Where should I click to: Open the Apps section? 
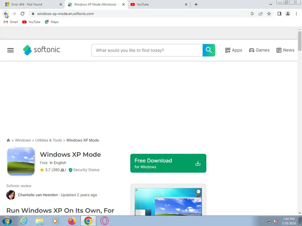[234, 50]
